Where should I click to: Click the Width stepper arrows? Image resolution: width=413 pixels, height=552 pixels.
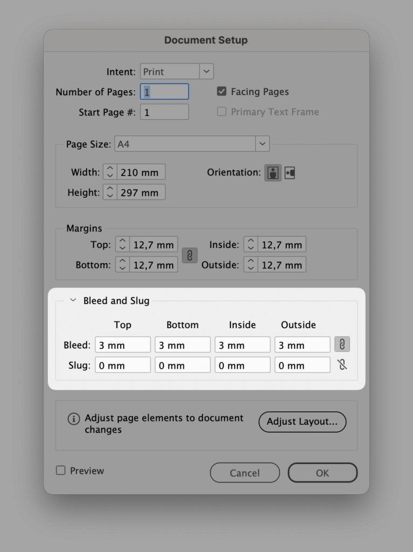coord(110,172)
